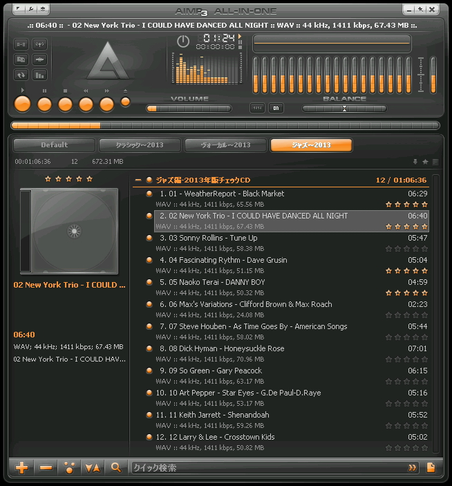
Task: Click the orange bullet of Black Market track
Action: (x=149, y=194)
